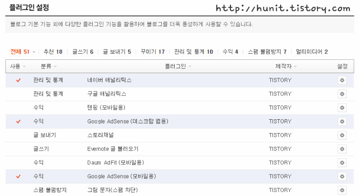The height and width of the screenshot is (196, 359).
Task: Open settings gear for Daum AdFit (모바일용)
Action: [x=342, y=163]
